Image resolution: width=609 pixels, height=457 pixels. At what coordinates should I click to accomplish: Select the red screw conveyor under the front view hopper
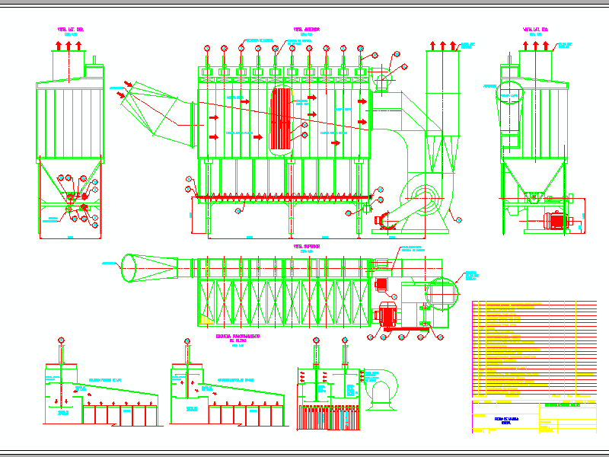pos(283,197)
